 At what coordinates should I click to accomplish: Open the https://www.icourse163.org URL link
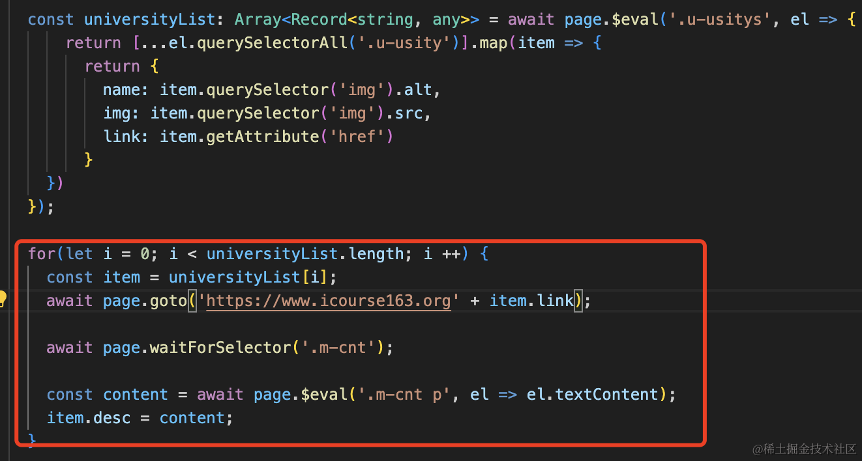click(329, 301)
